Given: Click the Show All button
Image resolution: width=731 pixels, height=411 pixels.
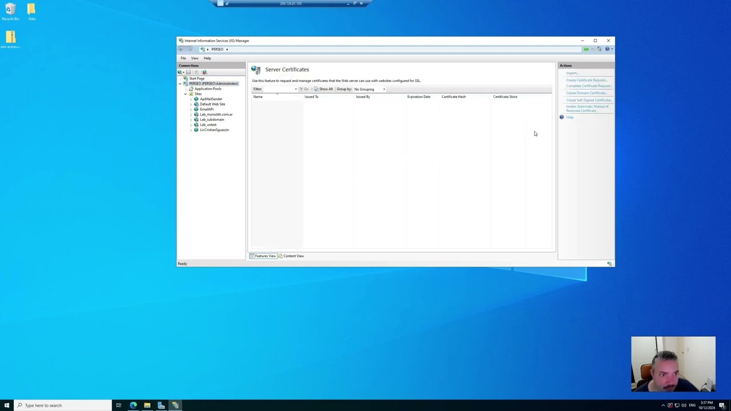Looking at the screenshot, I should point(324,89).
